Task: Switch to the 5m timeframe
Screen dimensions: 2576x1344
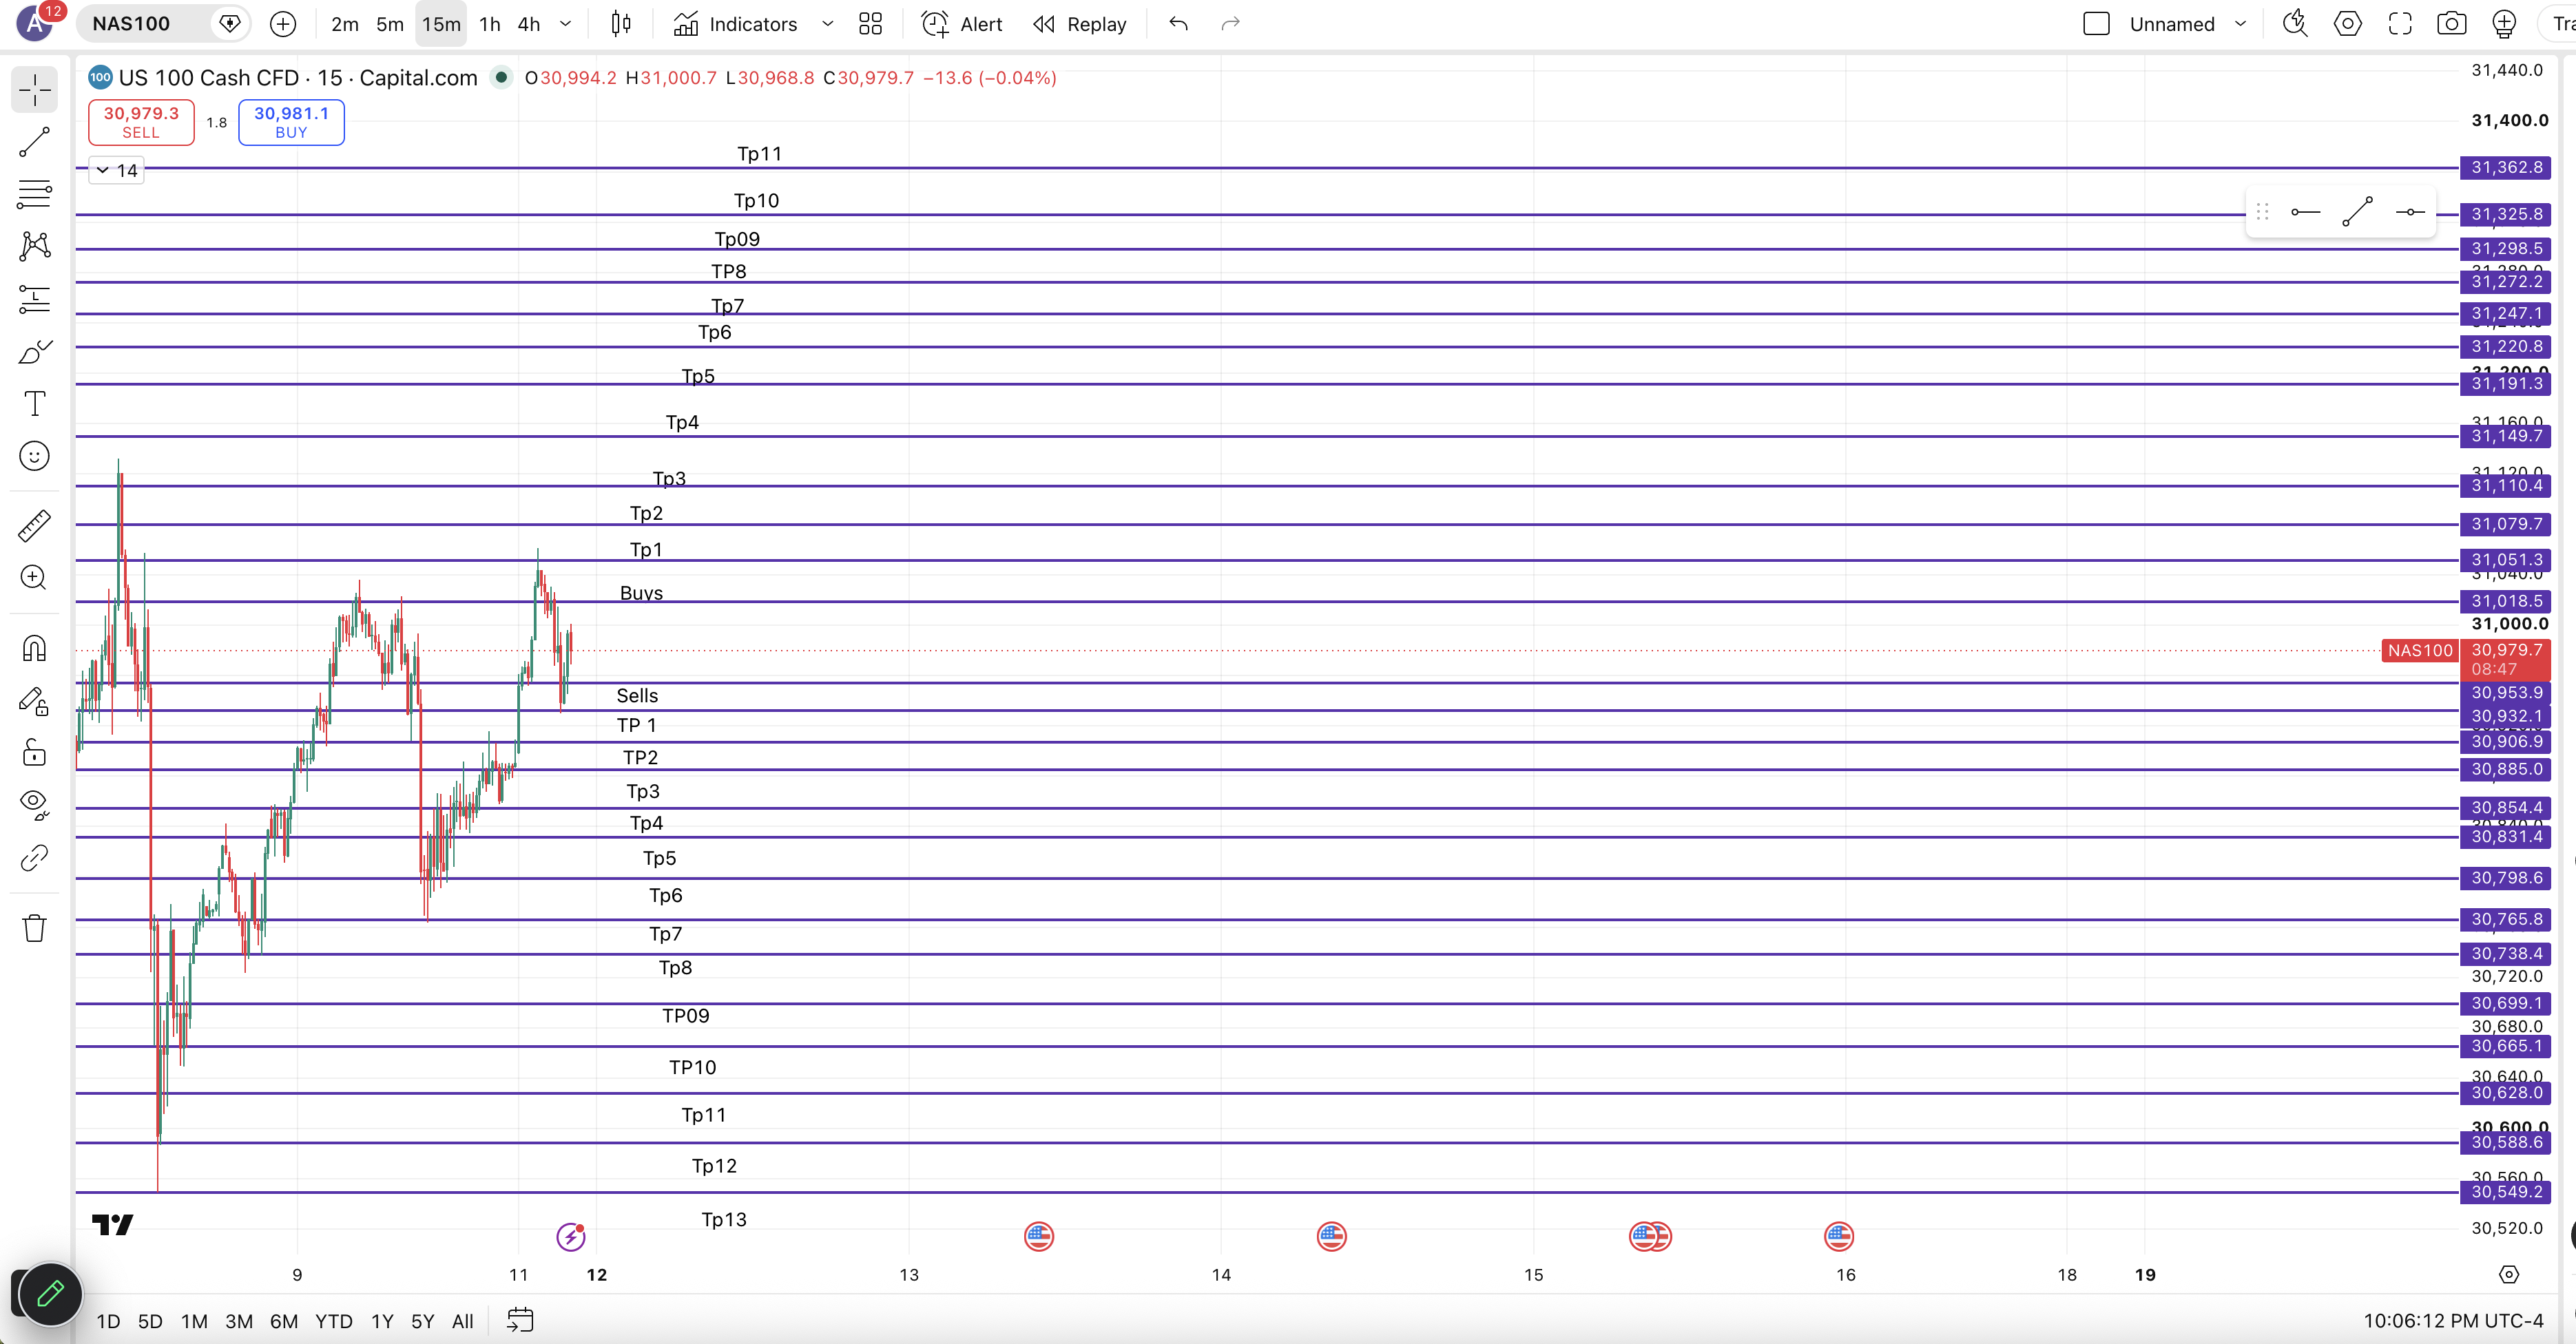Action: 390,24
